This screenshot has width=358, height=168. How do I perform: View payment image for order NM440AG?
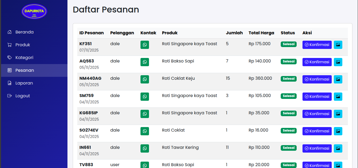[x=338, y=79]
